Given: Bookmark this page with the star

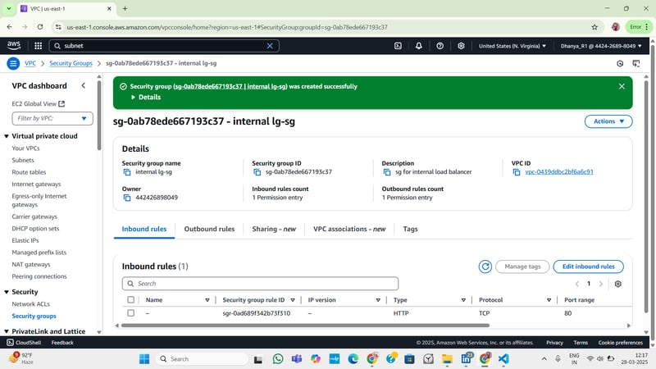Looking at the screenshot, I should (x=594, y=27).
